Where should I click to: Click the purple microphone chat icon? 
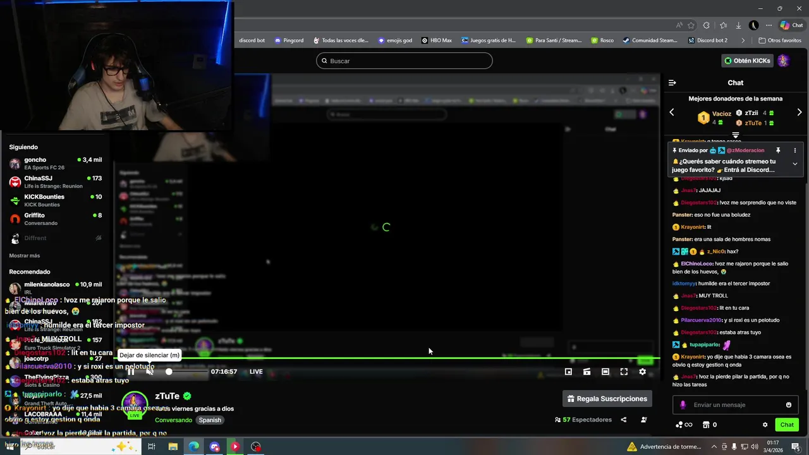(x=683, y=405)
